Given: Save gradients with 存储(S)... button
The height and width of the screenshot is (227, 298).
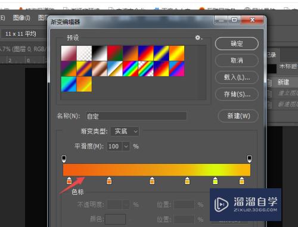Looking at the screenshot, I should coord(237,94).
